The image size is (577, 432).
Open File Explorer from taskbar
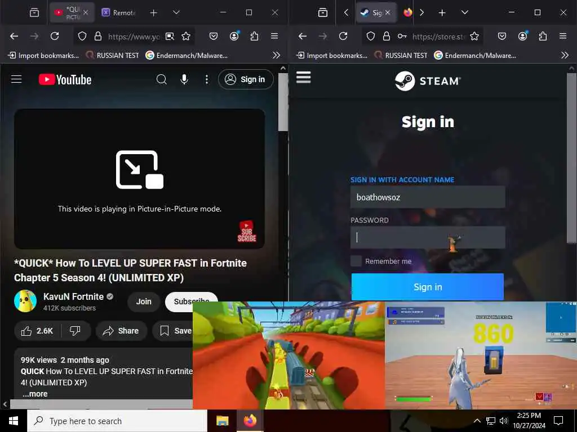tap(222, 421)
